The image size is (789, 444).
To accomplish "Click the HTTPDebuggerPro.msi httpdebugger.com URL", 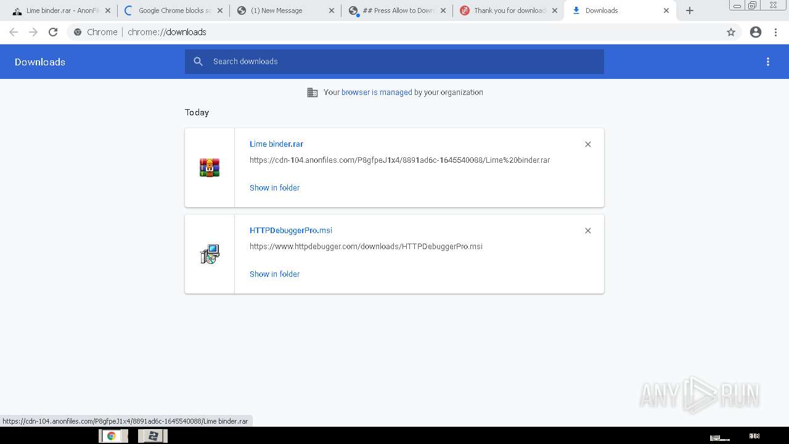I will pos(366,247).
